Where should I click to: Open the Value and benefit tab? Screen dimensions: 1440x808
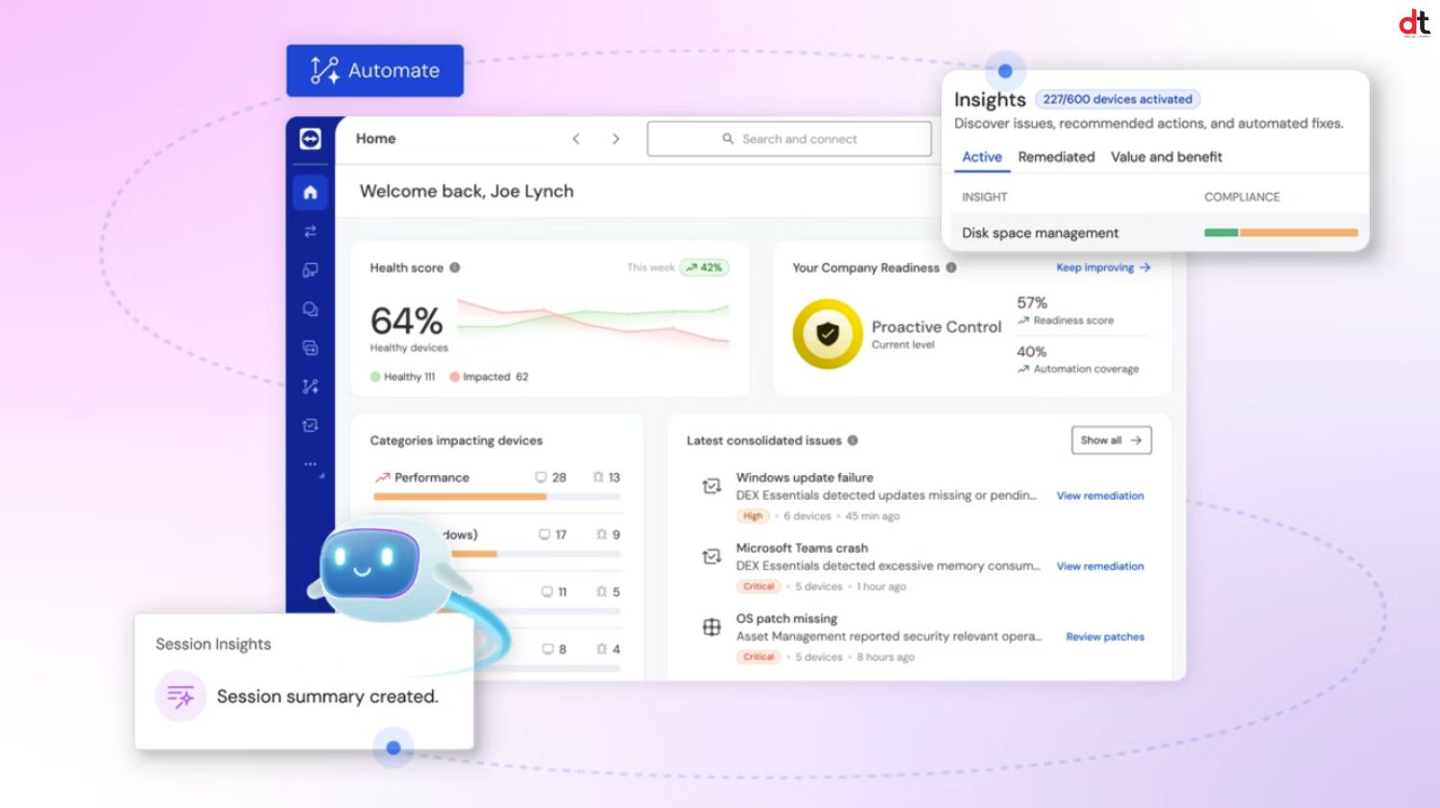pos(1166,156)
